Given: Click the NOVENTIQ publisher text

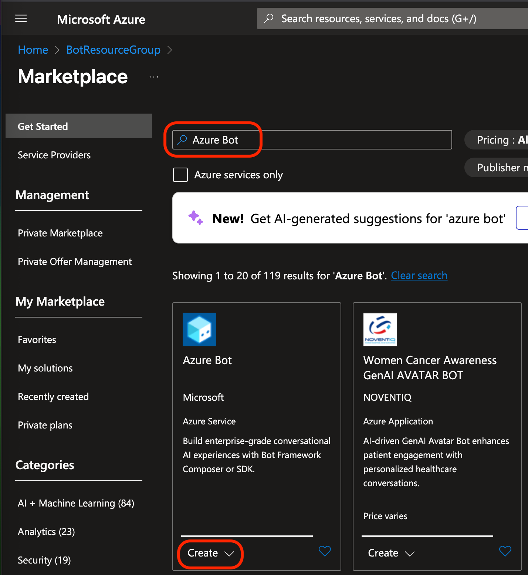Looking at the screenshot, I should coord(387,397).
